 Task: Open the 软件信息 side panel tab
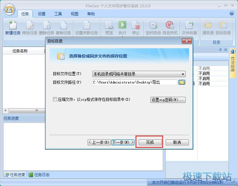coord(232,63)
